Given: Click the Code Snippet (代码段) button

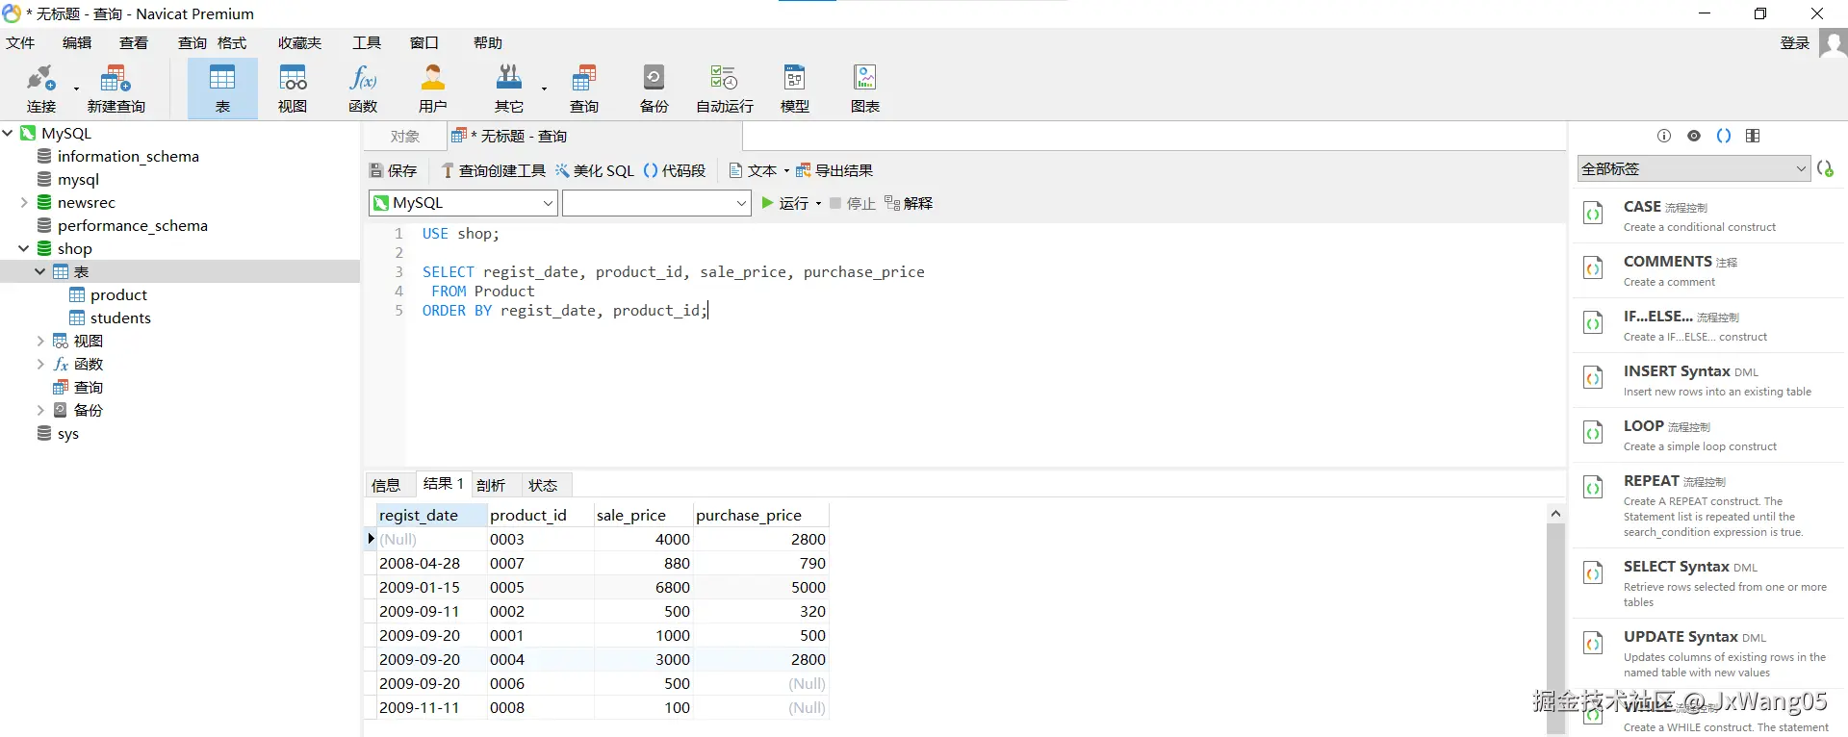Looking at the screenshot, I should coord(675,170).
